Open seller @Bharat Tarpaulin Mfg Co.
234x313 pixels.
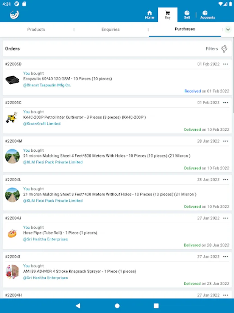coord(47,85)
